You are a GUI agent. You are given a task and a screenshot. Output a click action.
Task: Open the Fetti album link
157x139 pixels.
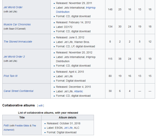point(6,126)
